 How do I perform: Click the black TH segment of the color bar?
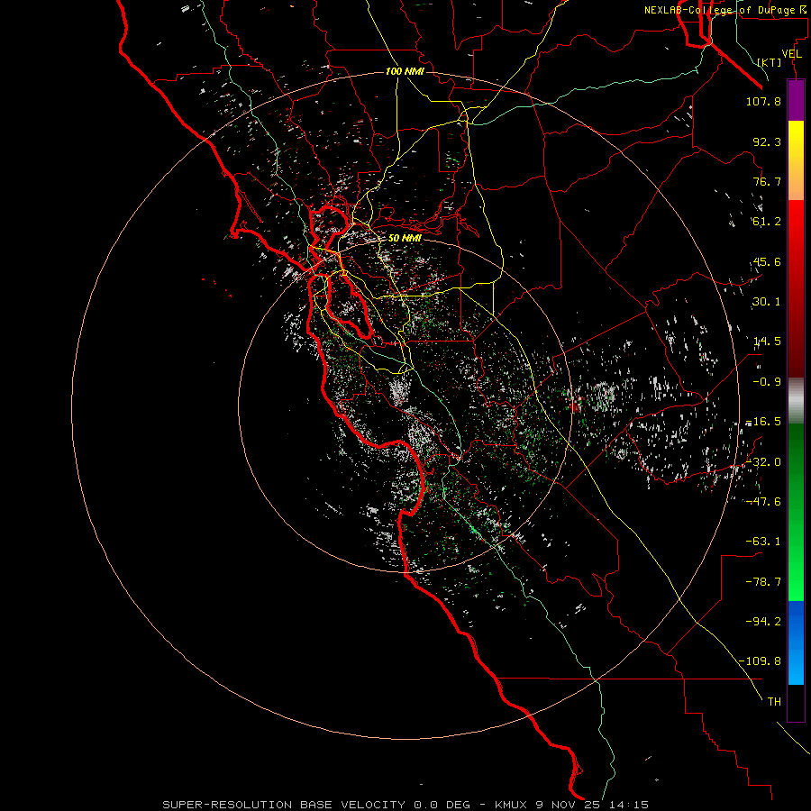796,702
